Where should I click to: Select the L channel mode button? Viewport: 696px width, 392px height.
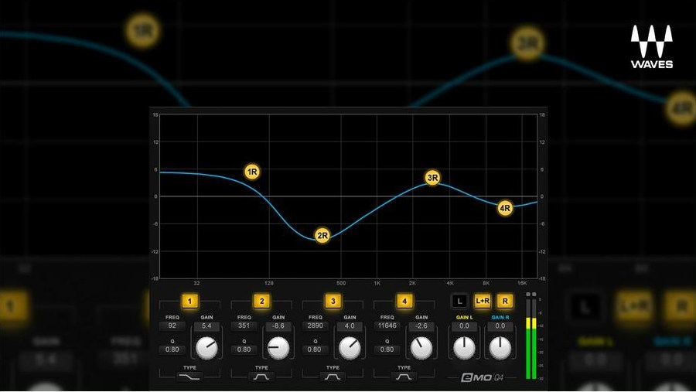459,301
